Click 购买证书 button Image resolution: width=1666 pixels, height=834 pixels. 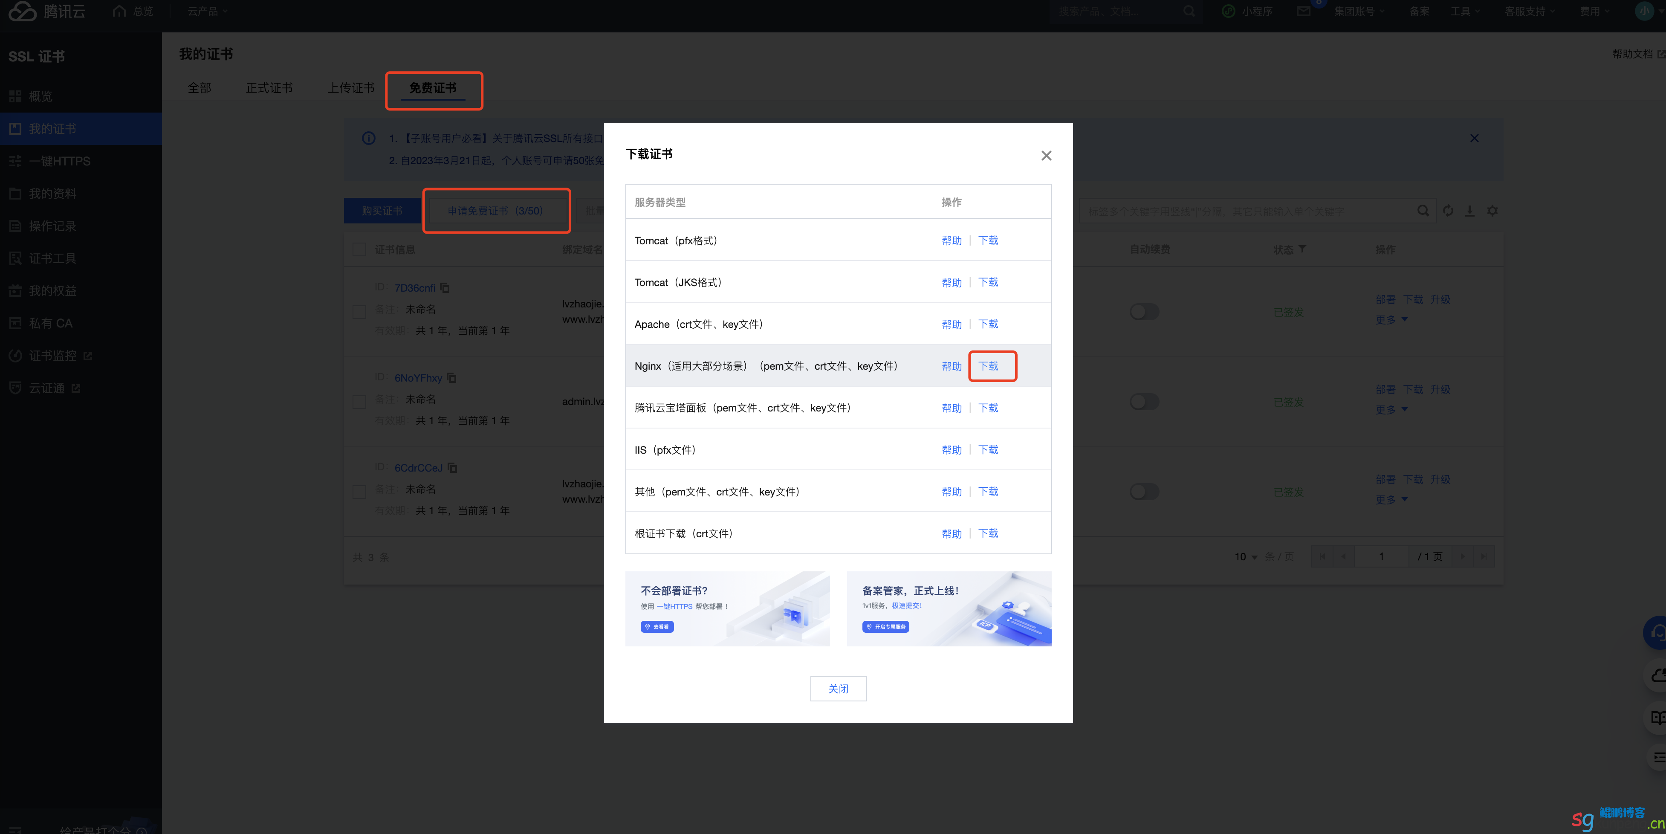(x=382, y=211)
